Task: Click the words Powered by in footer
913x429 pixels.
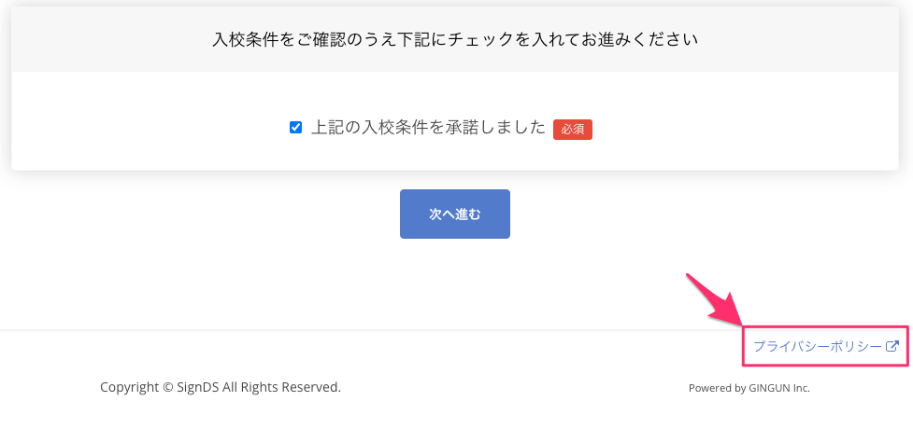Action: 717,387
